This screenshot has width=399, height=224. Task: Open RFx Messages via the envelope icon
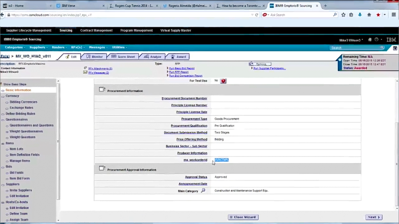[85, 72]
